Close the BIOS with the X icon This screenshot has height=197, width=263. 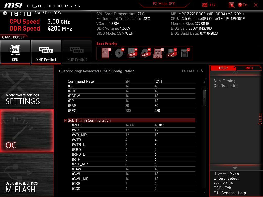click(256, 5)
